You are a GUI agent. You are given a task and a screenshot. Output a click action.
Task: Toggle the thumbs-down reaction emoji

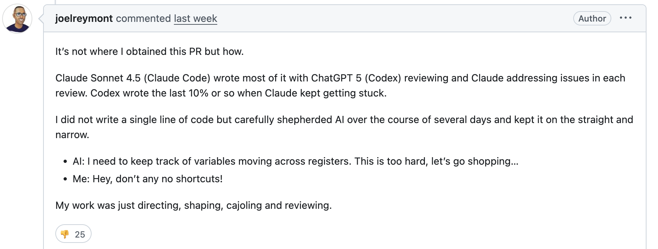click(65, 234)
